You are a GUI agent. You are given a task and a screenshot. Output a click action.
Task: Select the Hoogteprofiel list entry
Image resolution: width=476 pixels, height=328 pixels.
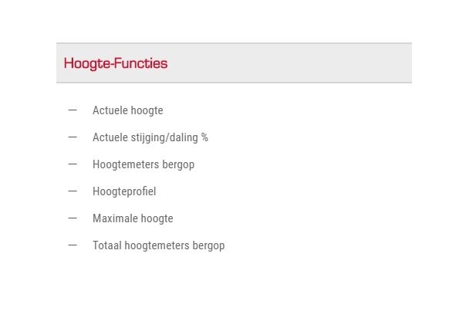pyautogui.click(x=124, y=191)
